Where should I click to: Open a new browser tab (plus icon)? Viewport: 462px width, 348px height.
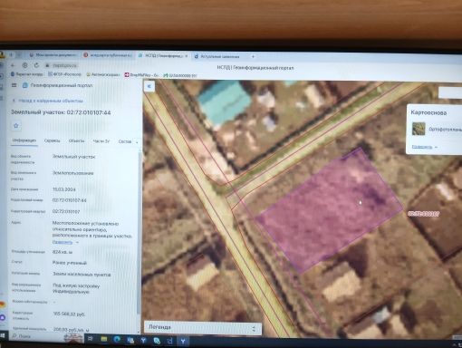[x=253, y=56]
